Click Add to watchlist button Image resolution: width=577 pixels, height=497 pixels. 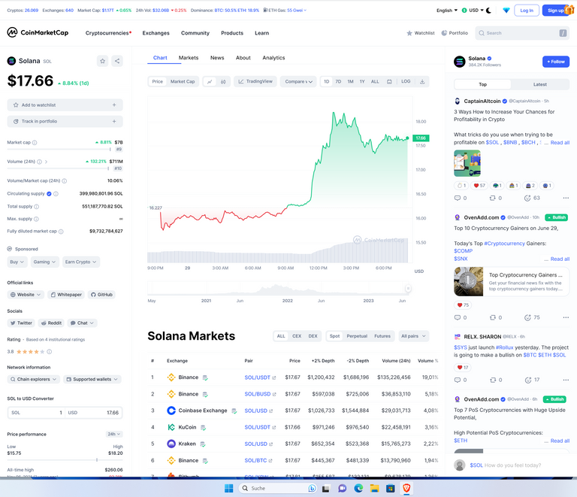65,105
